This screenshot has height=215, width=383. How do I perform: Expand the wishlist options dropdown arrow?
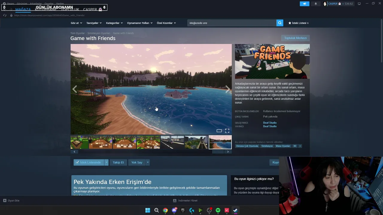click(106, 162)
